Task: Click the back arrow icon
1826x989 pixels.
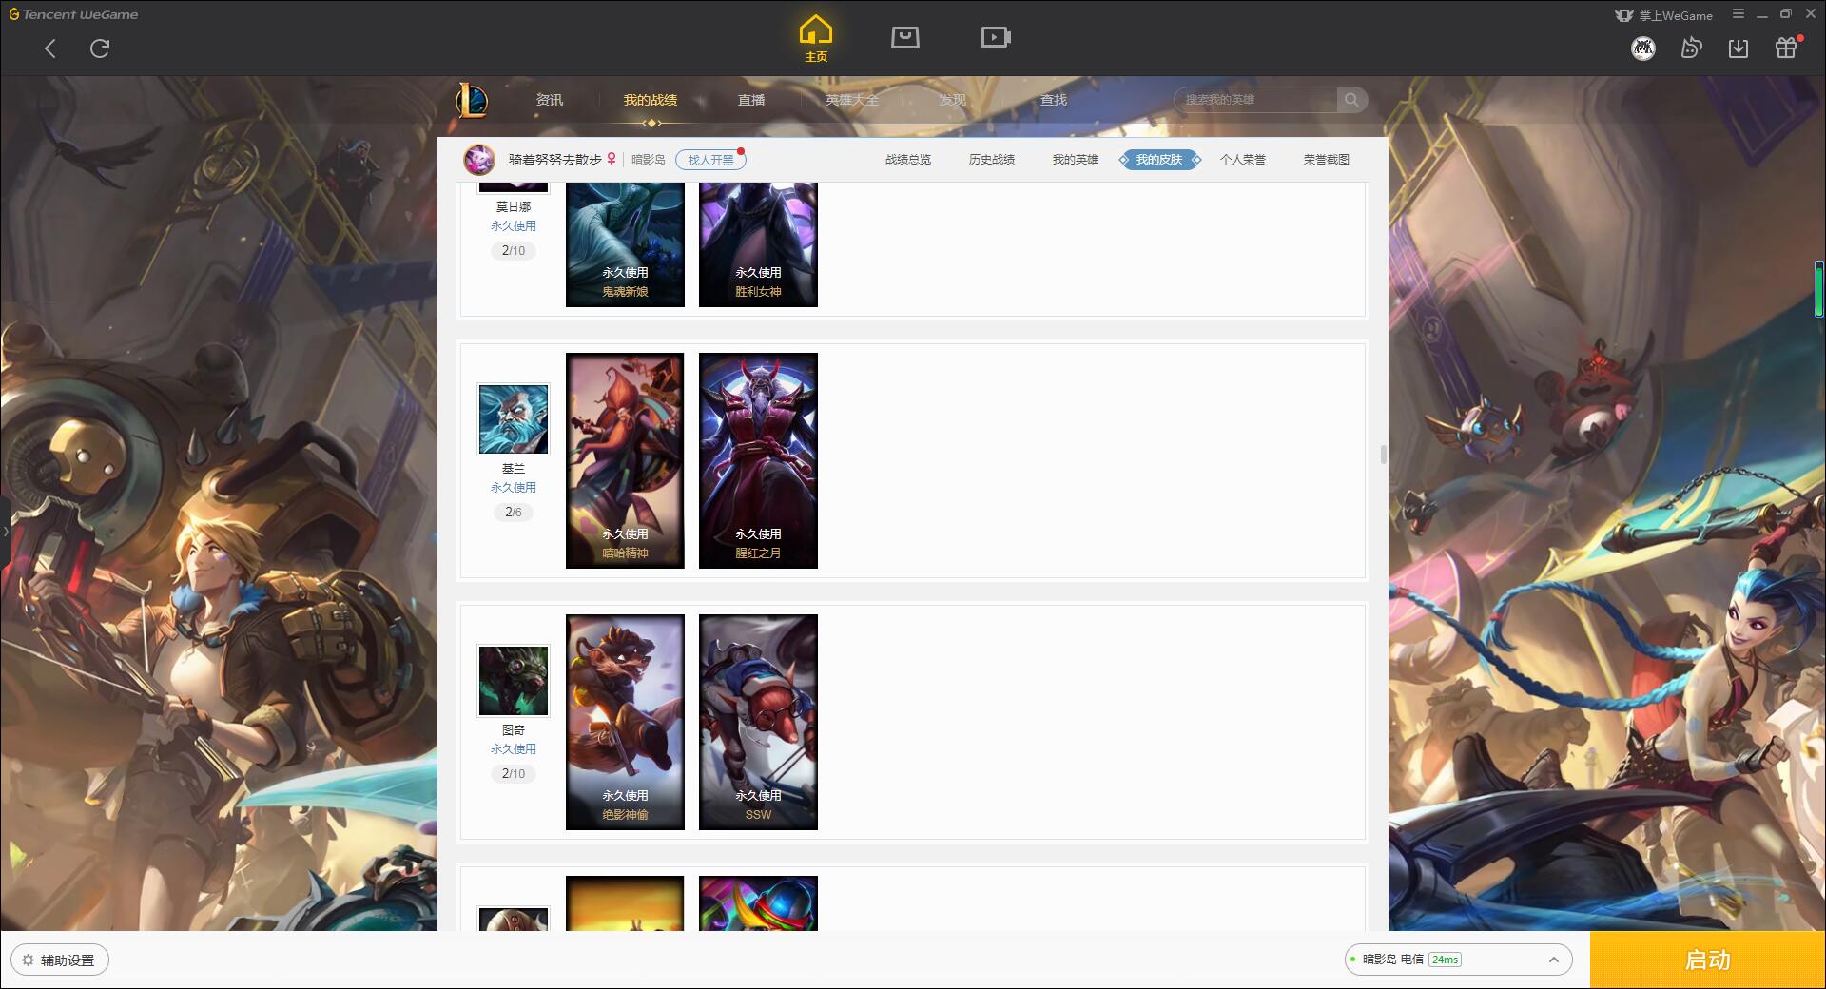Action: 50,48
